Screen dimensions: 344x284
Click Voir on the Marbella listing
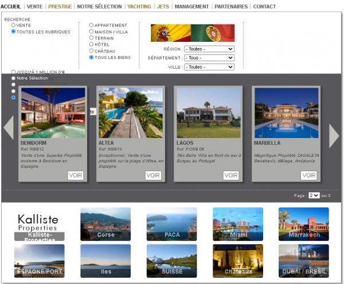point(308,175)
